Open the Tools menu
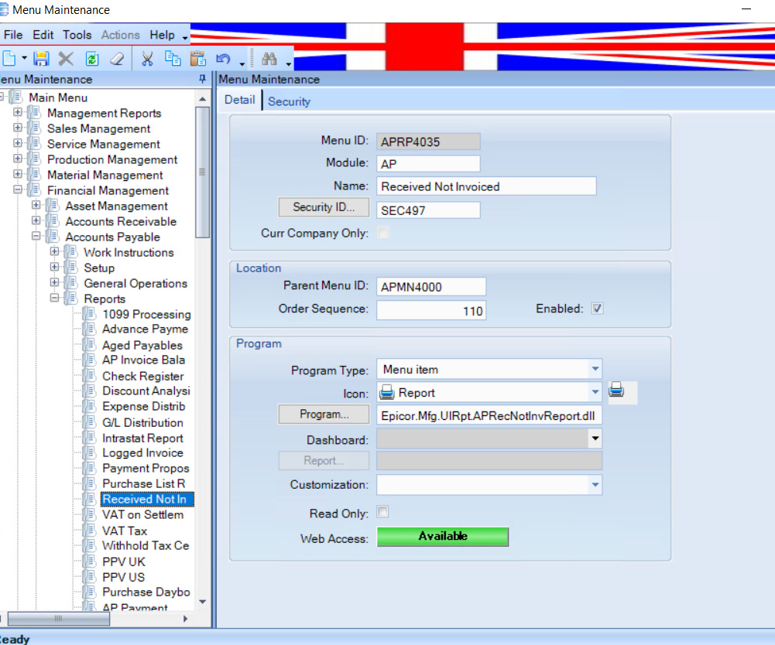This screenshot has height=645, width=775. pyautogui.click(x=77, y=35)
